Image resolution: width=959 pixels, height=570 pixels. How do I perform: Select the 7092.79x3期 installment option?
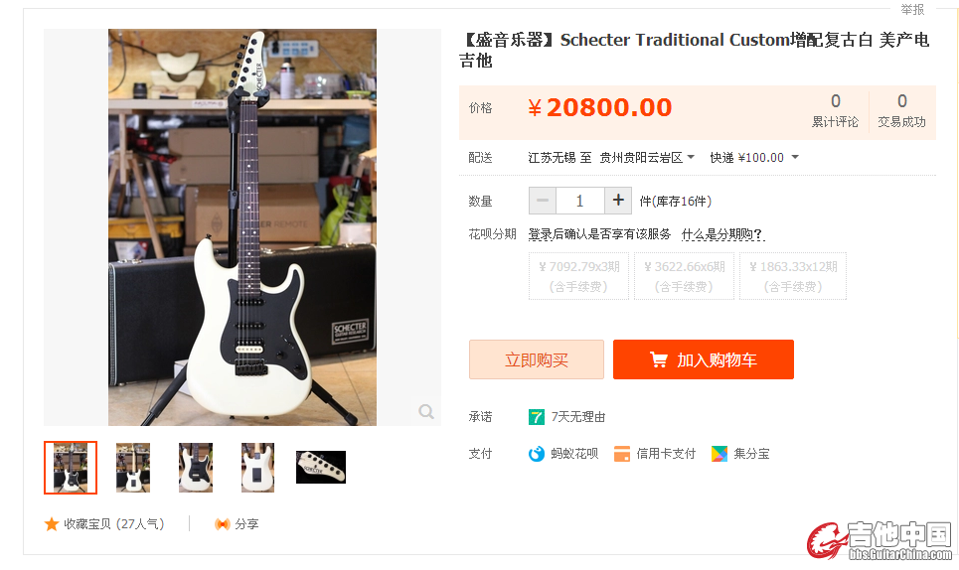pyautogui.click(x=578, y=276)
